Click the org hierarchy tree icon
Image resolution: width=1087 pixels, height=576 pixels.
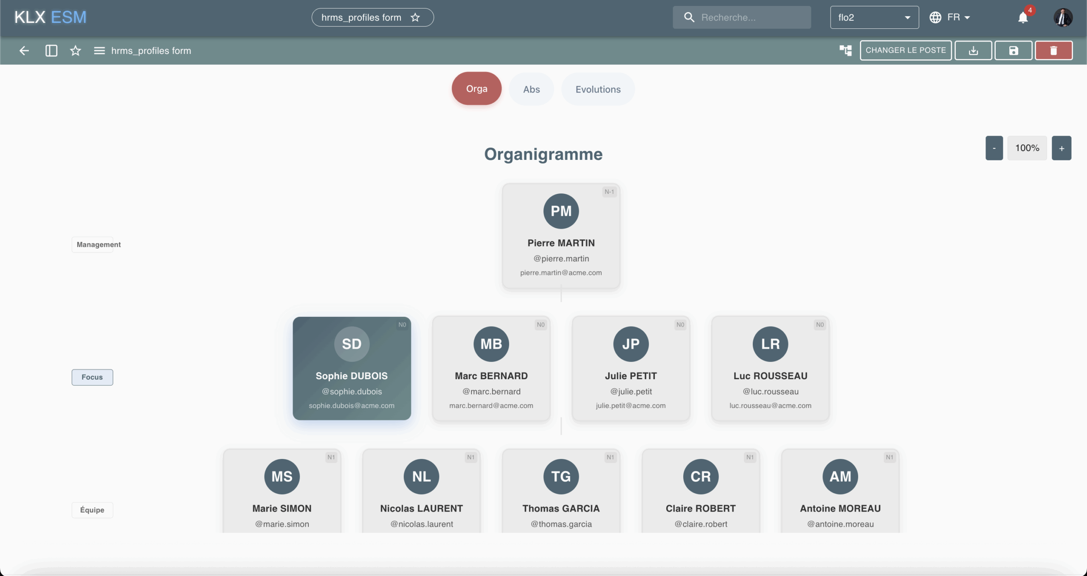[845, 50]
